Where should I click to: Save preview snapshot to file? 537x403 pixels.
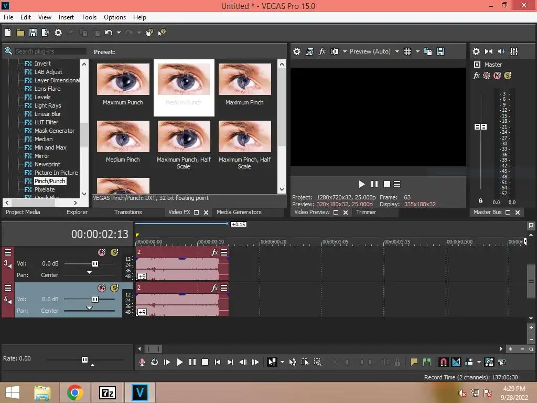(441, 51)
